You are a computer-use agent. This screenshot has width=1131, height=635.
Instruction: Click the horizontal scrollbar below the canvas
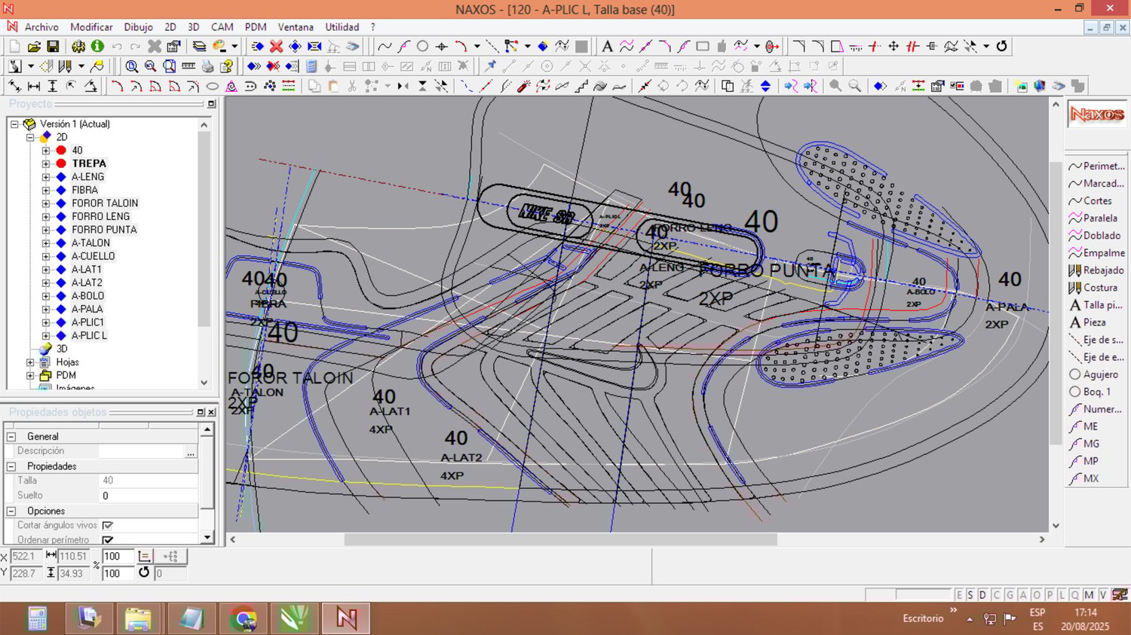click(560, 539)
